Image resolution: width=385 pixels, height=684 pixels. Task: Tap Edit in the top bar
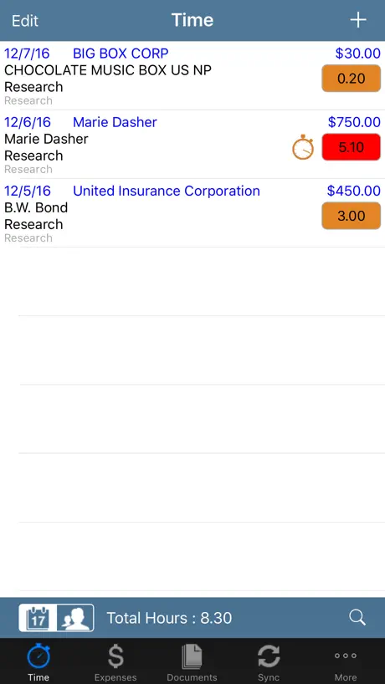[x=25, y=21]
